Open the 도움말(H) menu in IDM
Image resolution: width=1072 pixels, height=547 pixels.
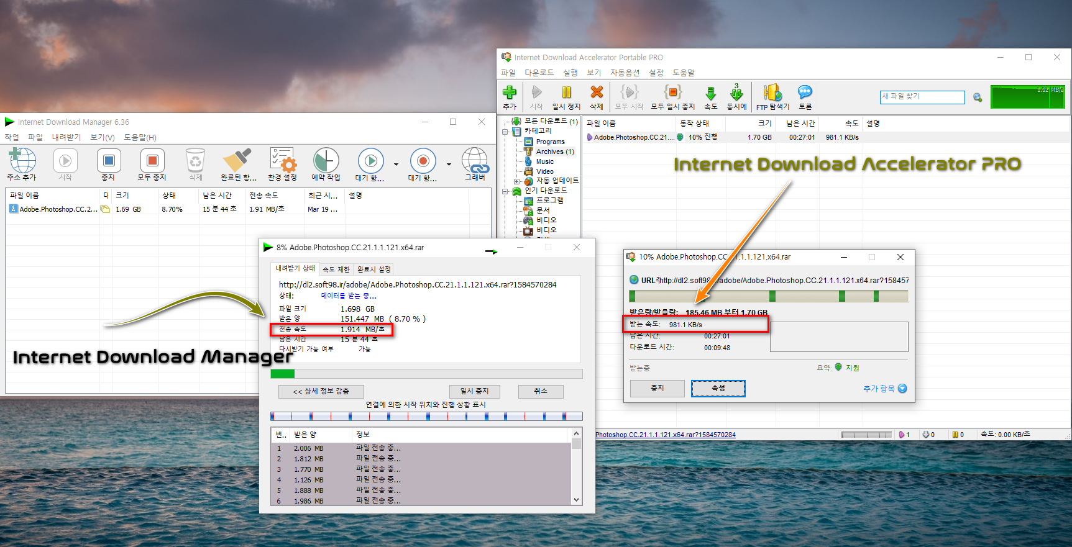click(140, 137)
